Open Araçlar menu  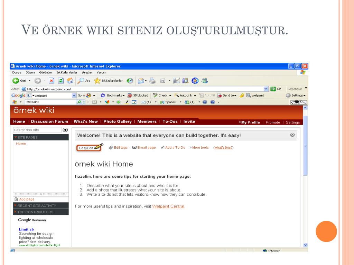tap(87, 72)
